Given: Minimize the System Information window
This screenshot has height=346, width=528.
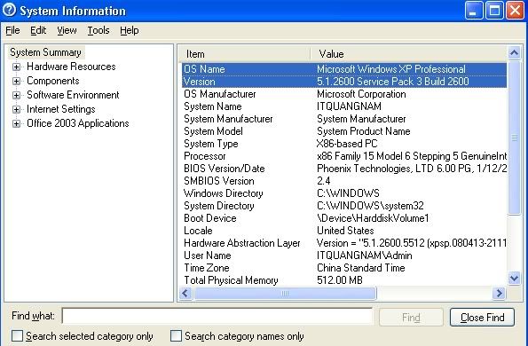Looking at the screenshot, I should click(x=474, y=10).
